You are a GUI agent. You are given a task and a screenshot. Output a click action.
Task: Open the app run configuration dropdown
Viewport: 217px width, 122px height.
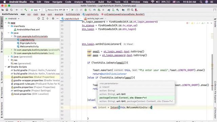point(36,10)
